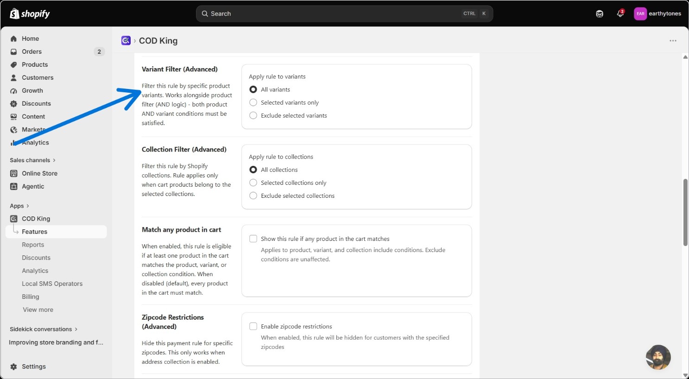
Task: Open the earthytones account avatar
Action: coord(640,14)
